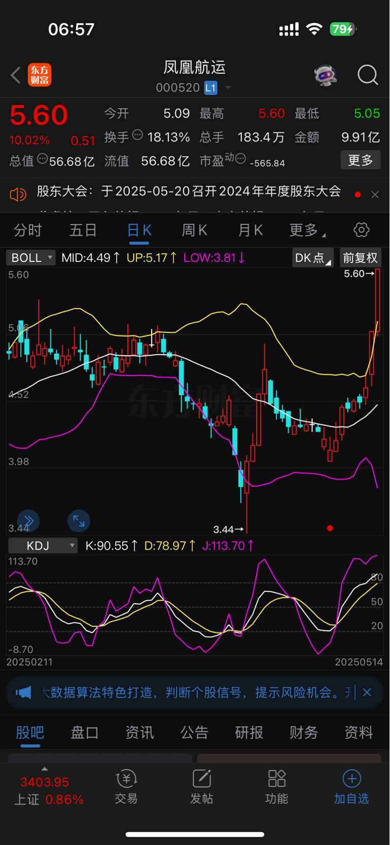Screen dimensions: 390x845
Task: Tap the L1 quote level badge
Action: coord(210,88)
